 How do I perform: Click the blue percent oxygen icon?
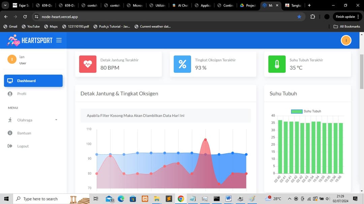tap(182, 64)
